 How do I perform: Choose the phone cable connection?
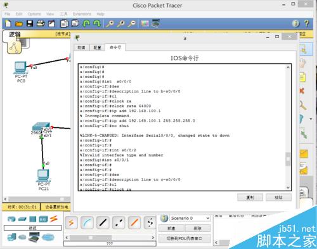(150, 222)
